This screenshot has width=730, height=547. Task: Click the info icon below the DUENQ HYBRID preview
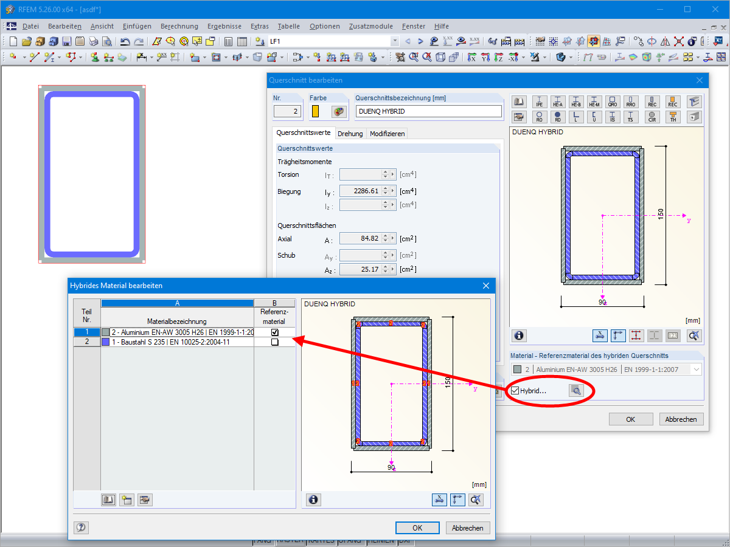pyautogui.click(x=519, y=335)
